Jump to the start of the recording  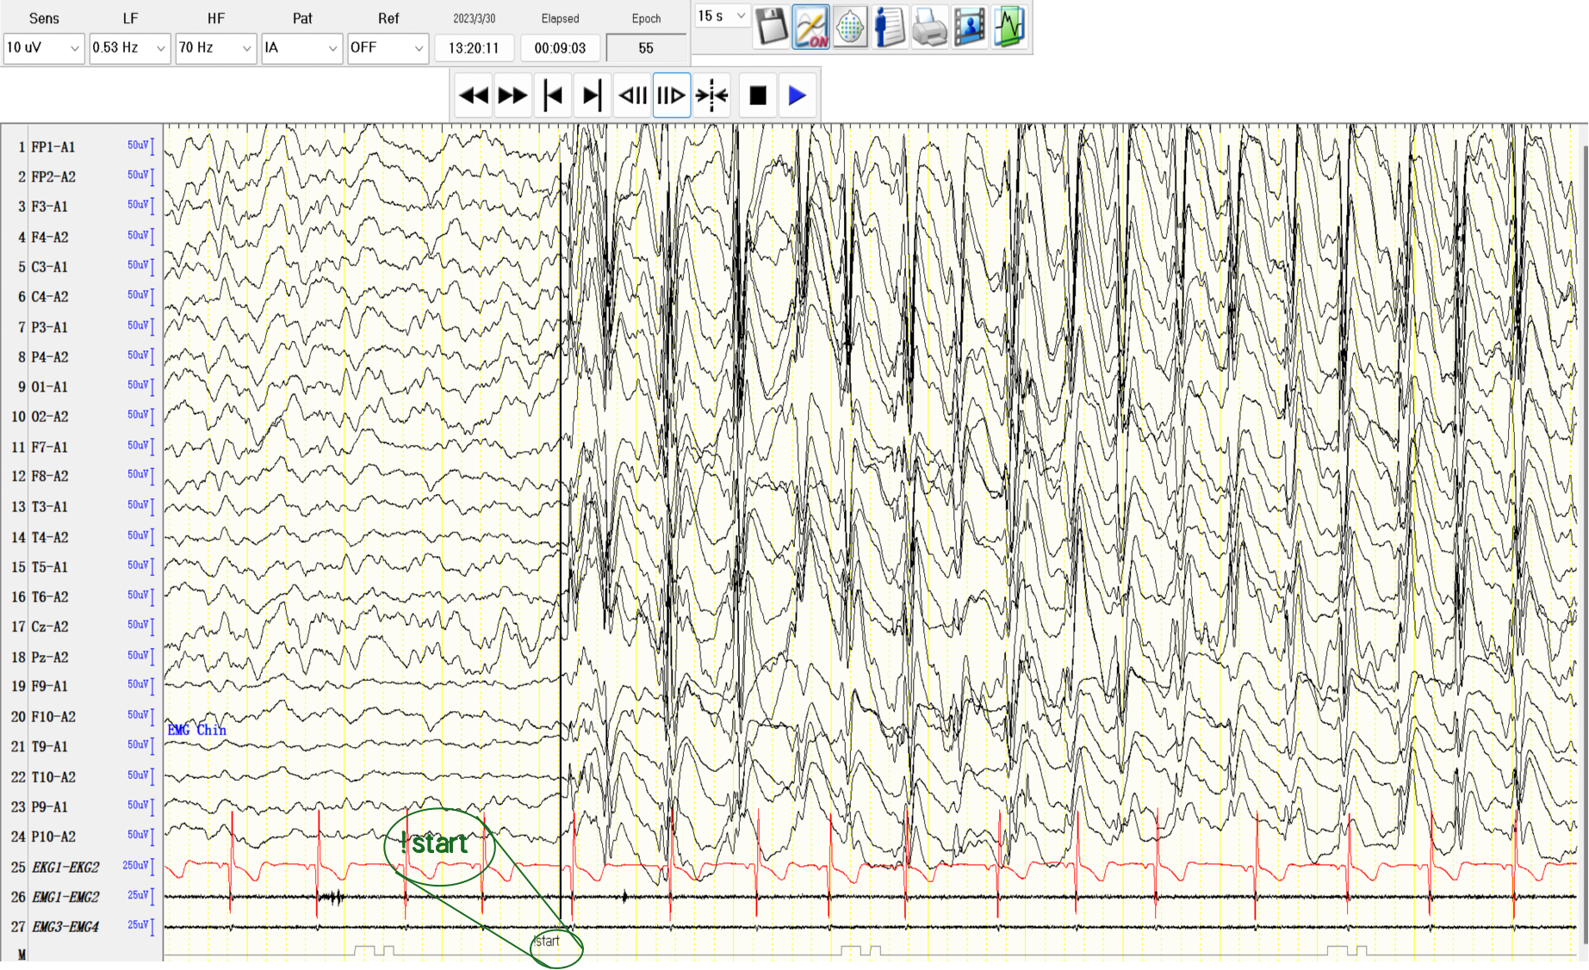[553, 95]
